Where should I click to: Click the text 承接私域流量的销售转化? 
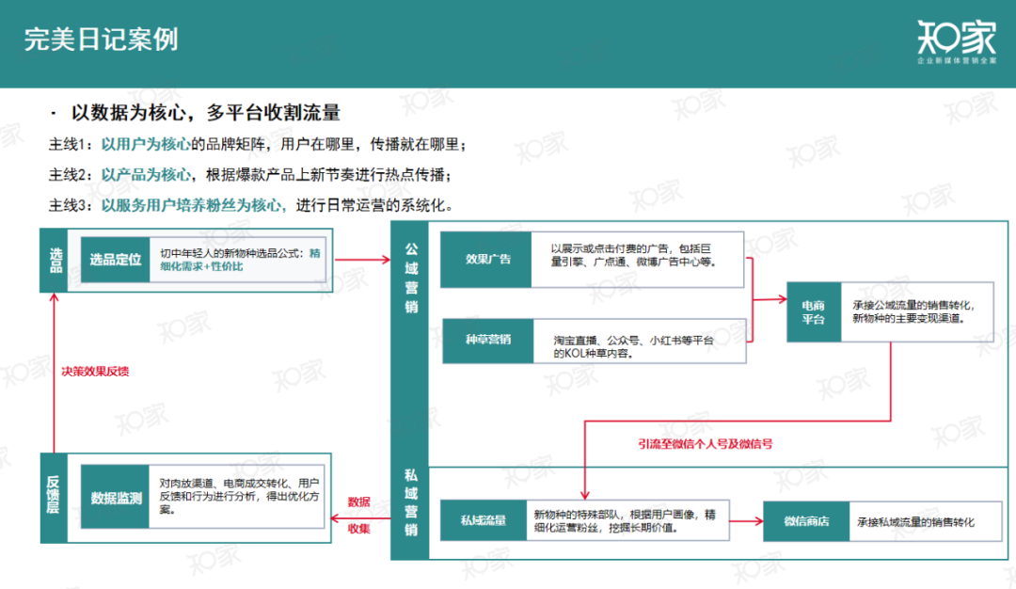(915, 522)
